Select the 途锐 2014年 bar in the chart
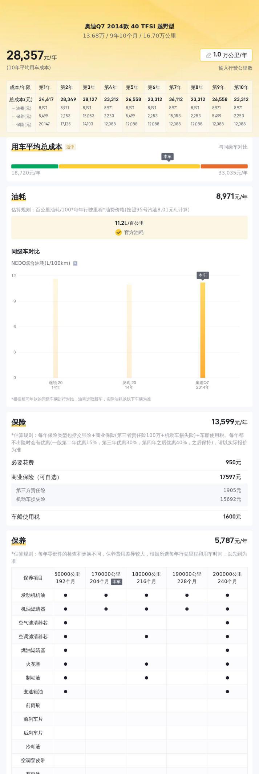The width and height of the screenshot is (259, 774). point(56,328)
